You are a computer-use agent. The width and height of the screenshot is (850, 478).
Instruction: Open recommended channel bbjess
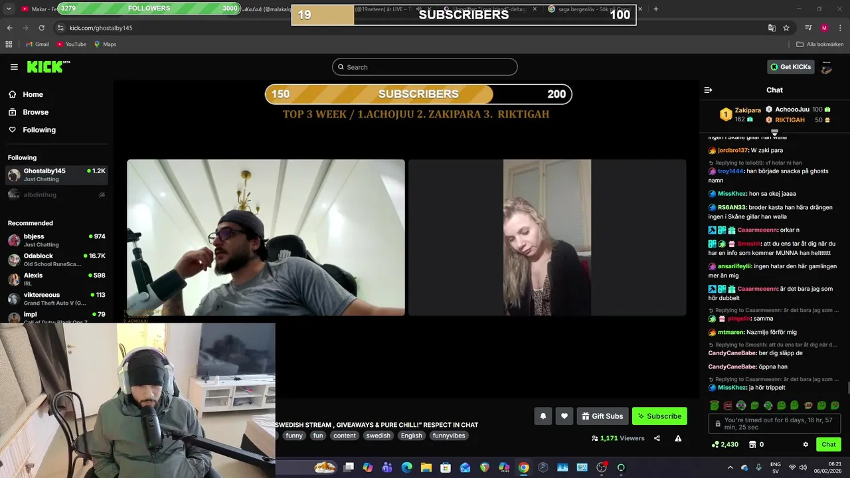click(56, 240)
